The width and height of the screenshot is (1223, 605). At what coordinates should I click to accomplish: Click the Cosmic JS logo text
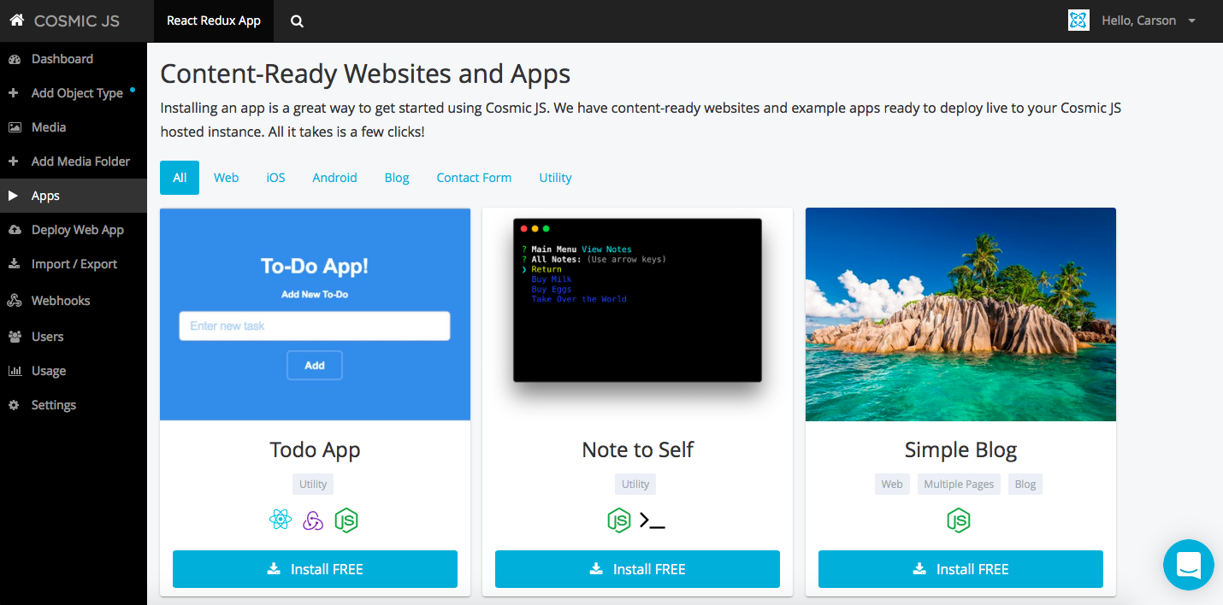77,21
